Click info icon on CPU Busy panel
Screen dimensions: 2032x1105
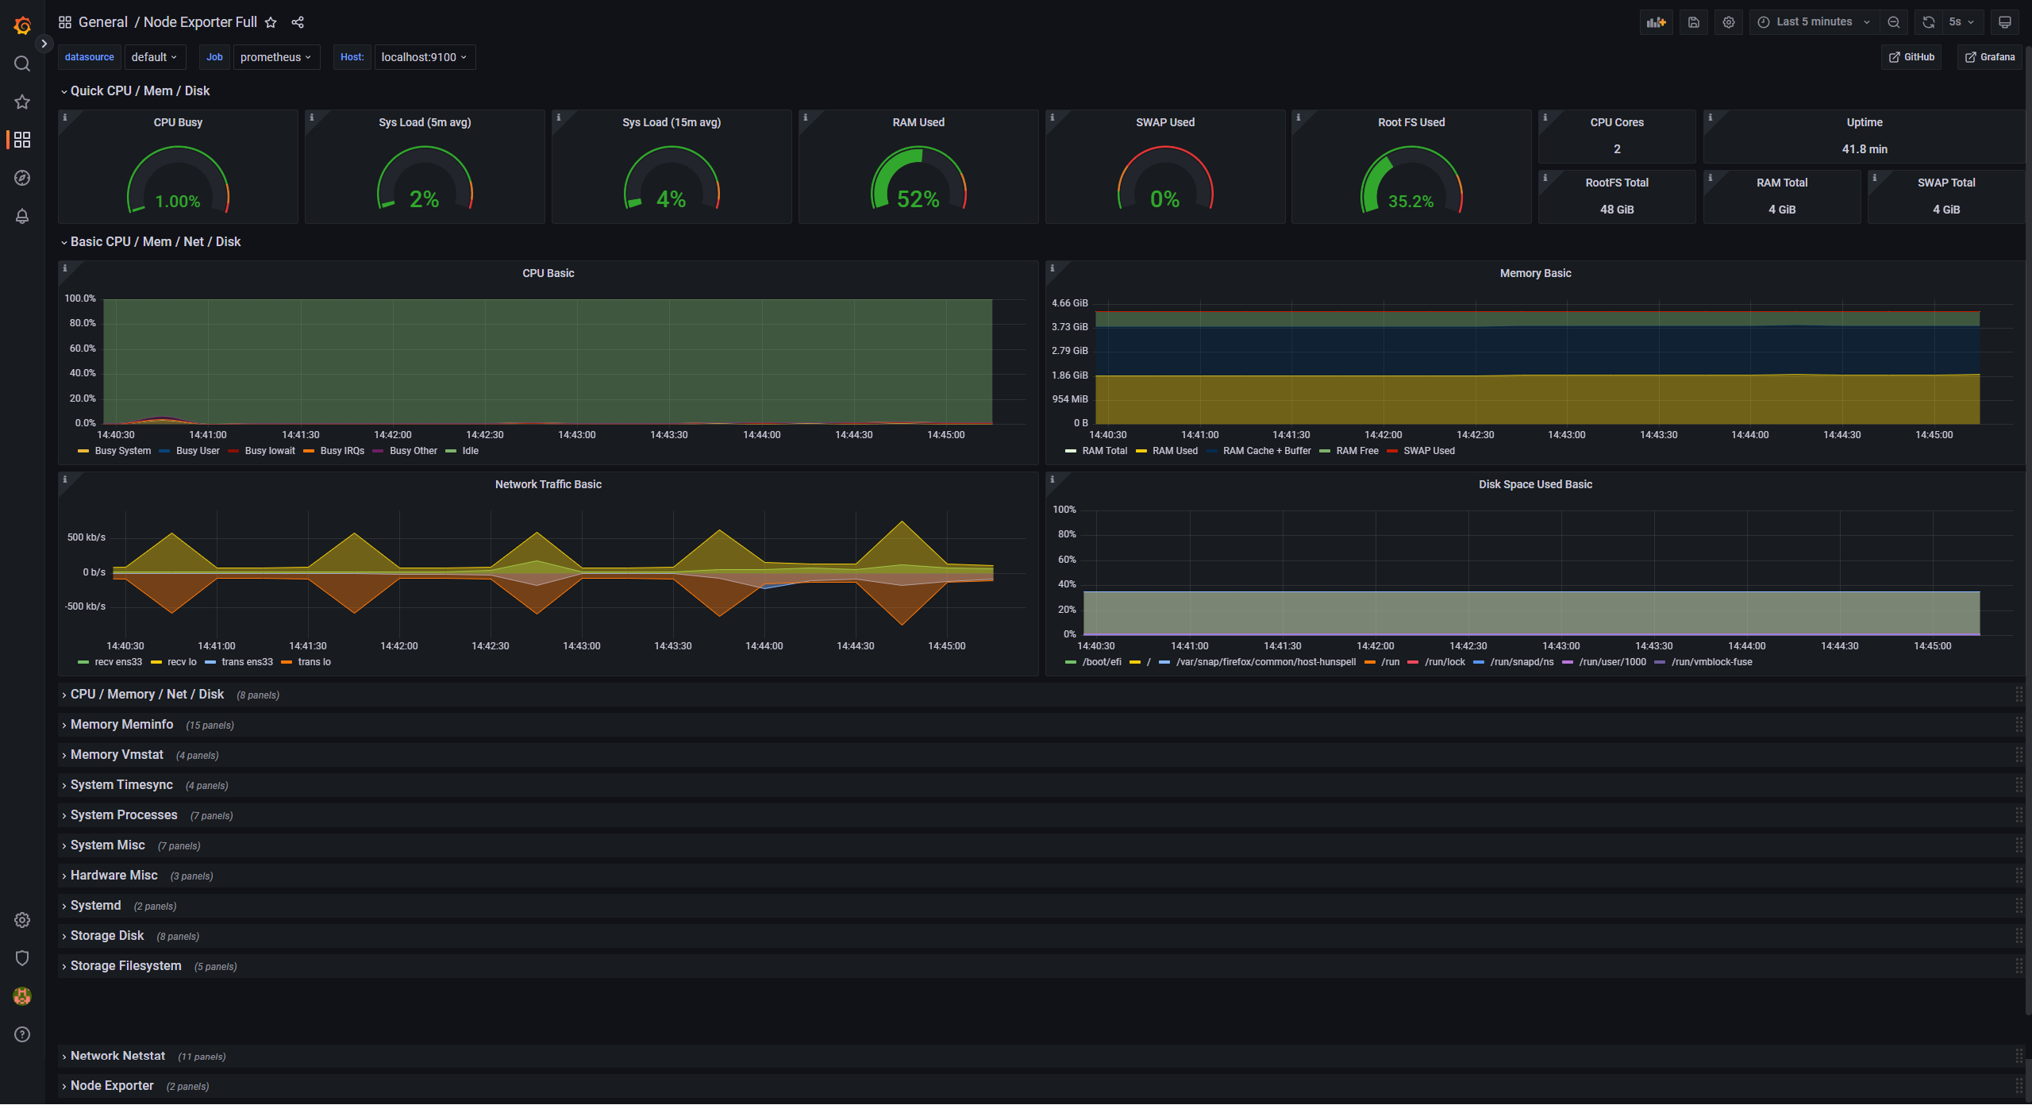click(x=65, y=117)
